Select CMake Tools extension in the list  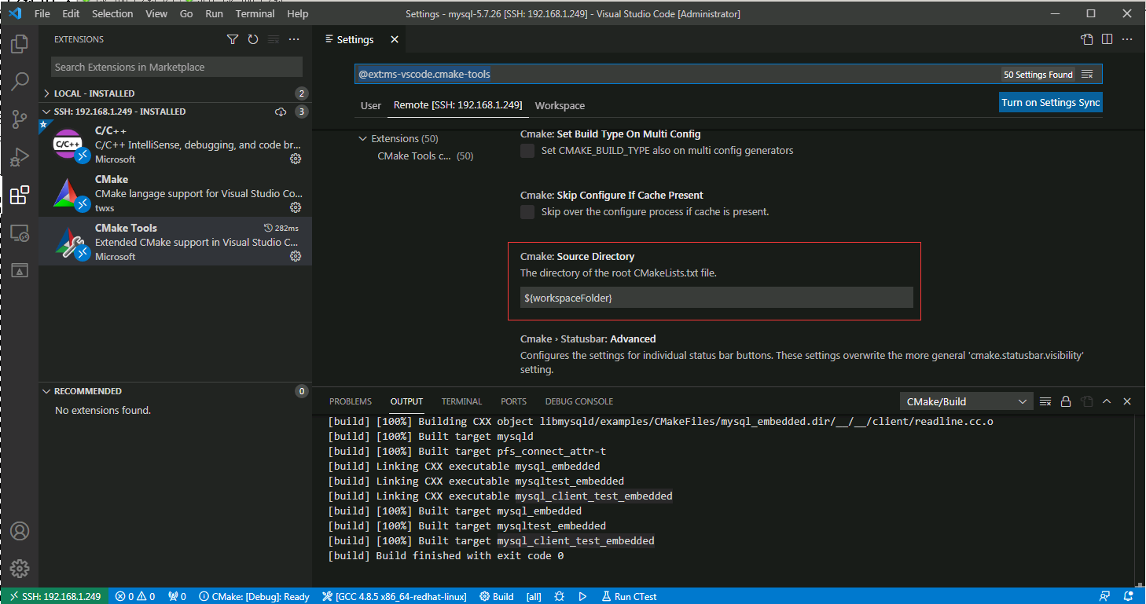pyautogui.click(x=174, y=241)
